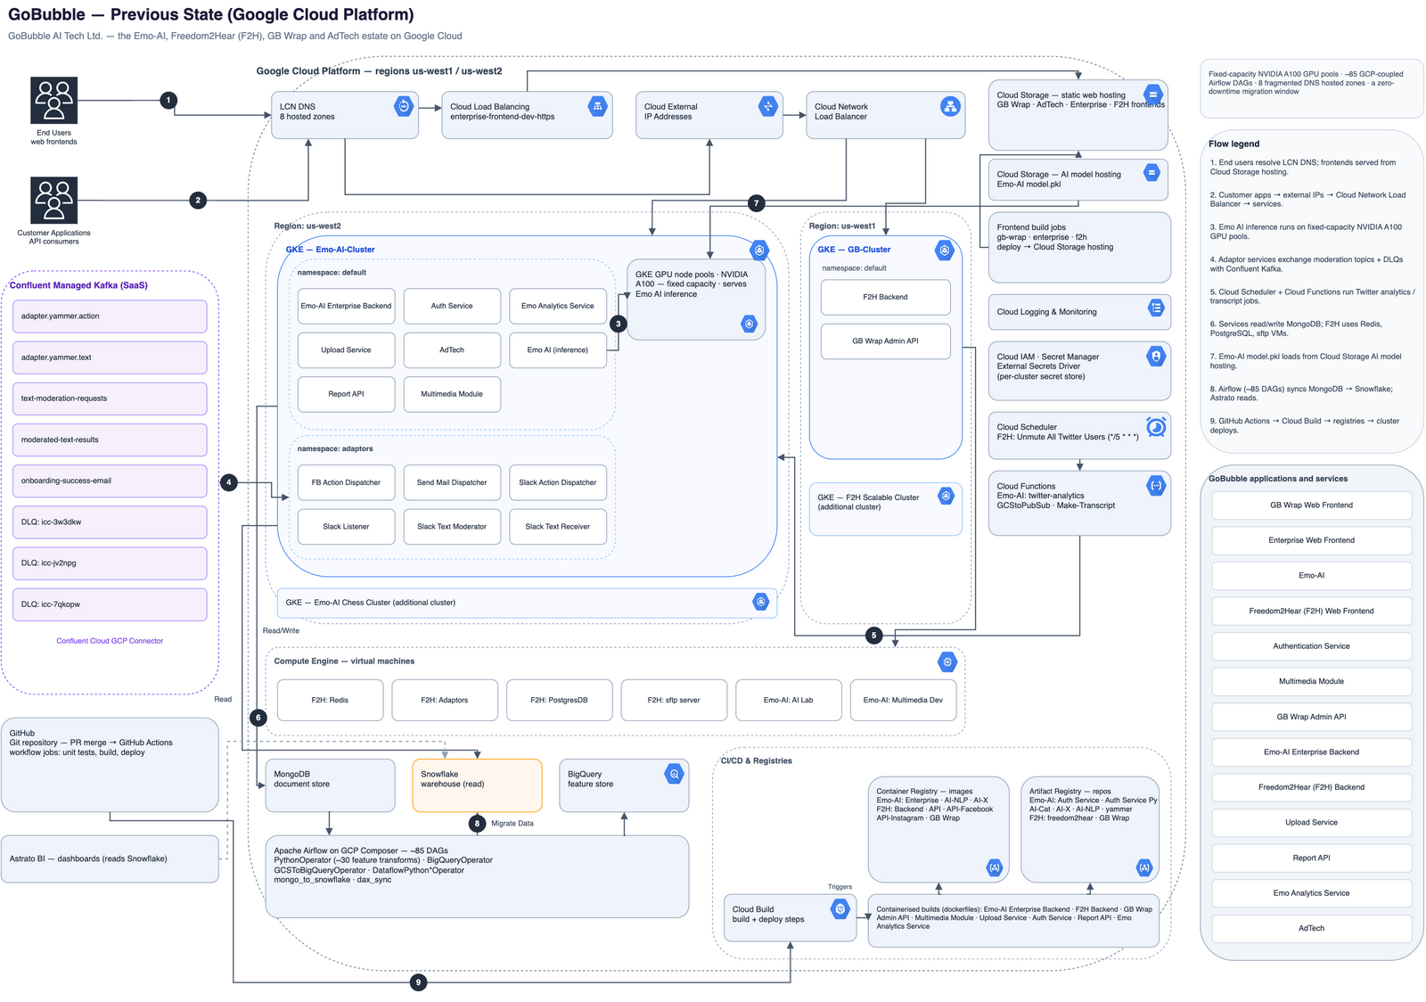
Task: Select AdTech in applications and services list
Action: pos(1311,929)
